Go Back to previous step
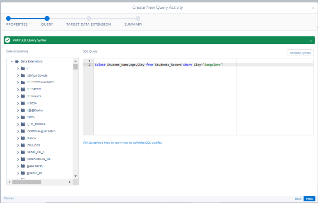The image size is (318, 203). pyautogui.click(x=298, y=198)
